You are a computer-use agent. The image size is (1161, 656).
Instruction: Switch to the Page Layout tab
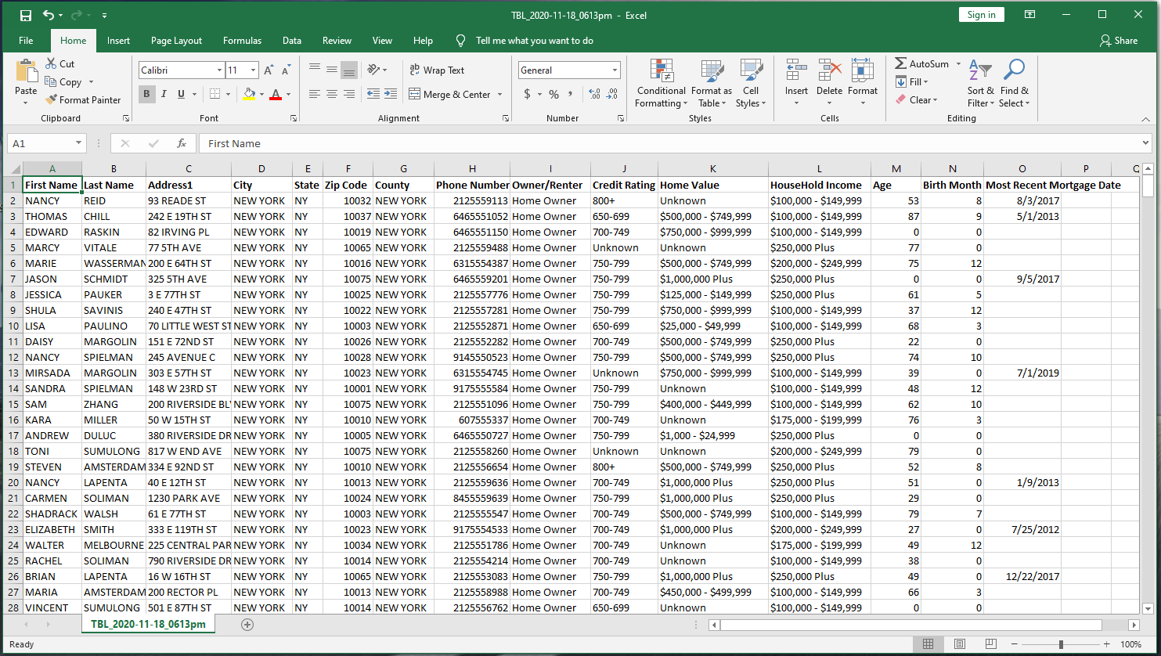point(176,41)
